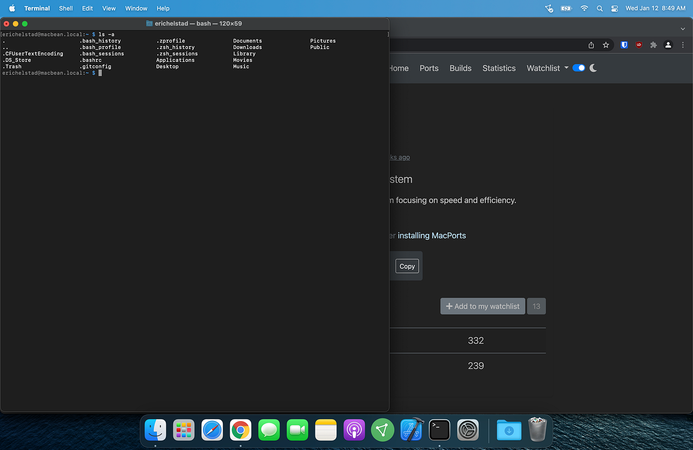This screenshot has height=450, width=693.
Task: Click the Home navigation link
Action: coord(399,68)
